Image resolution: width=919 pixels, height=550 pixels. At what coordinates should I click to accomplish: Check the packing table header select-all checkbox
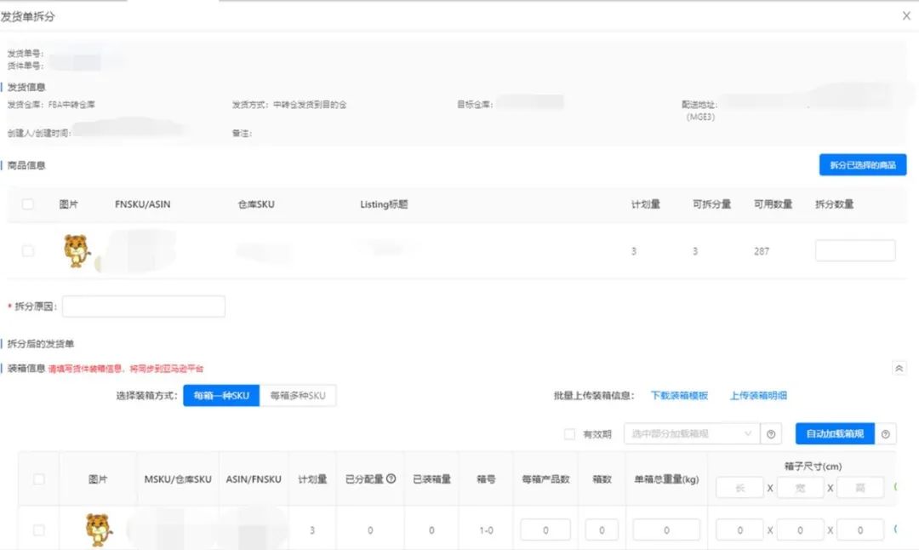coord(39,479)
